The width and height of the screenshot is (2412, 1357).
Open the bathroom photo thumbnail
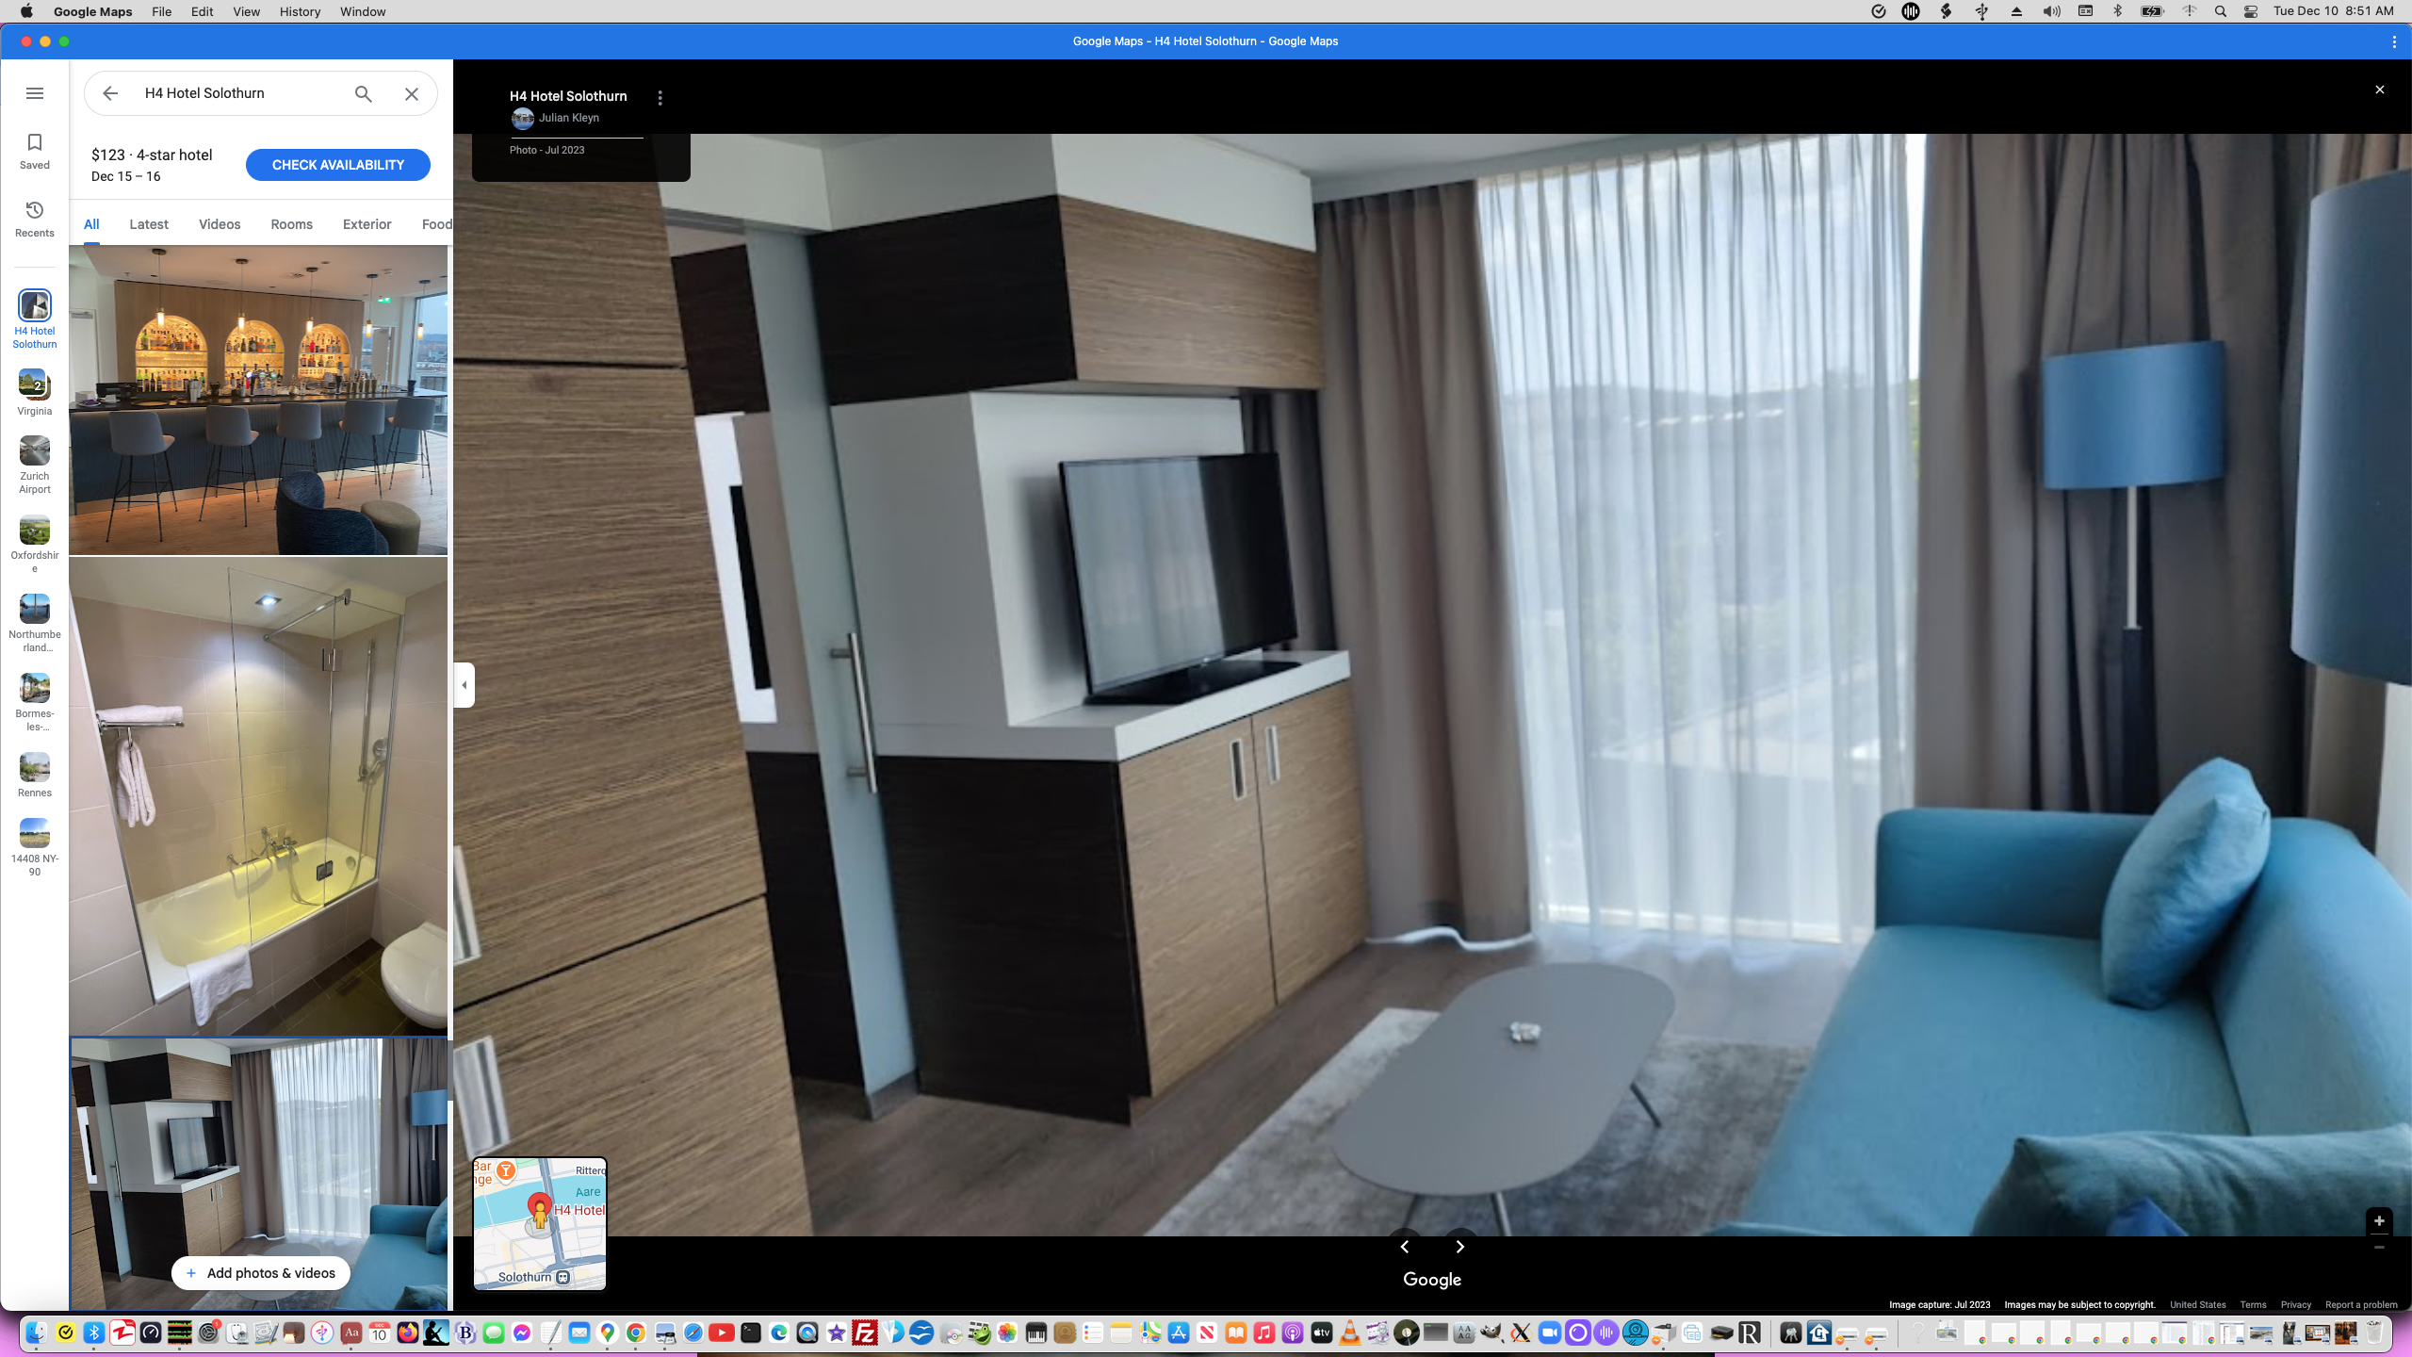(257, 796)
